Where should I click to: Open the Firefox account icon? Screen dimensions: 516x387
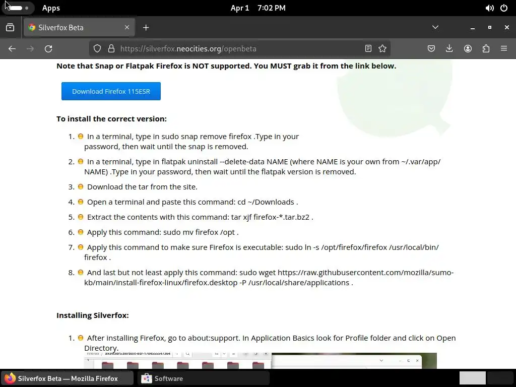[x=468, y=49]
